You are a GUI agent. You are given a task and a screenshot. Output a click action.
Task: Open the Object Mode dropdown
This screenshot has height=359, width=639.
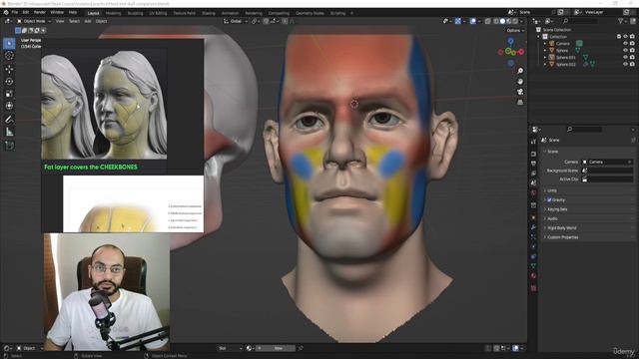click(34, 21)
